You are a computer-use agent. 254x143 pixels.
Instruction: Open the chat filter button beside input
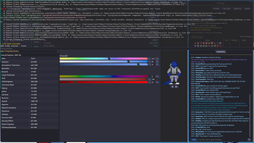tap(249, 140)
